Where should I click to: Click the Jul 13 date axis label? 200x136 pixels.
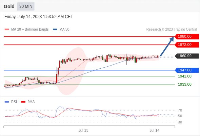click(x=83, y=130)
